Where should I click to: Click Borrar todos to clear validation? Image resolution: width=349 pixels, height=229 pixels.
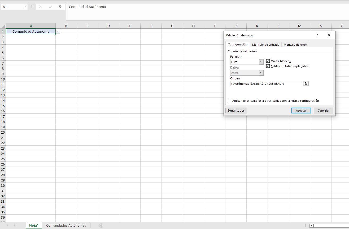point(236,110)
